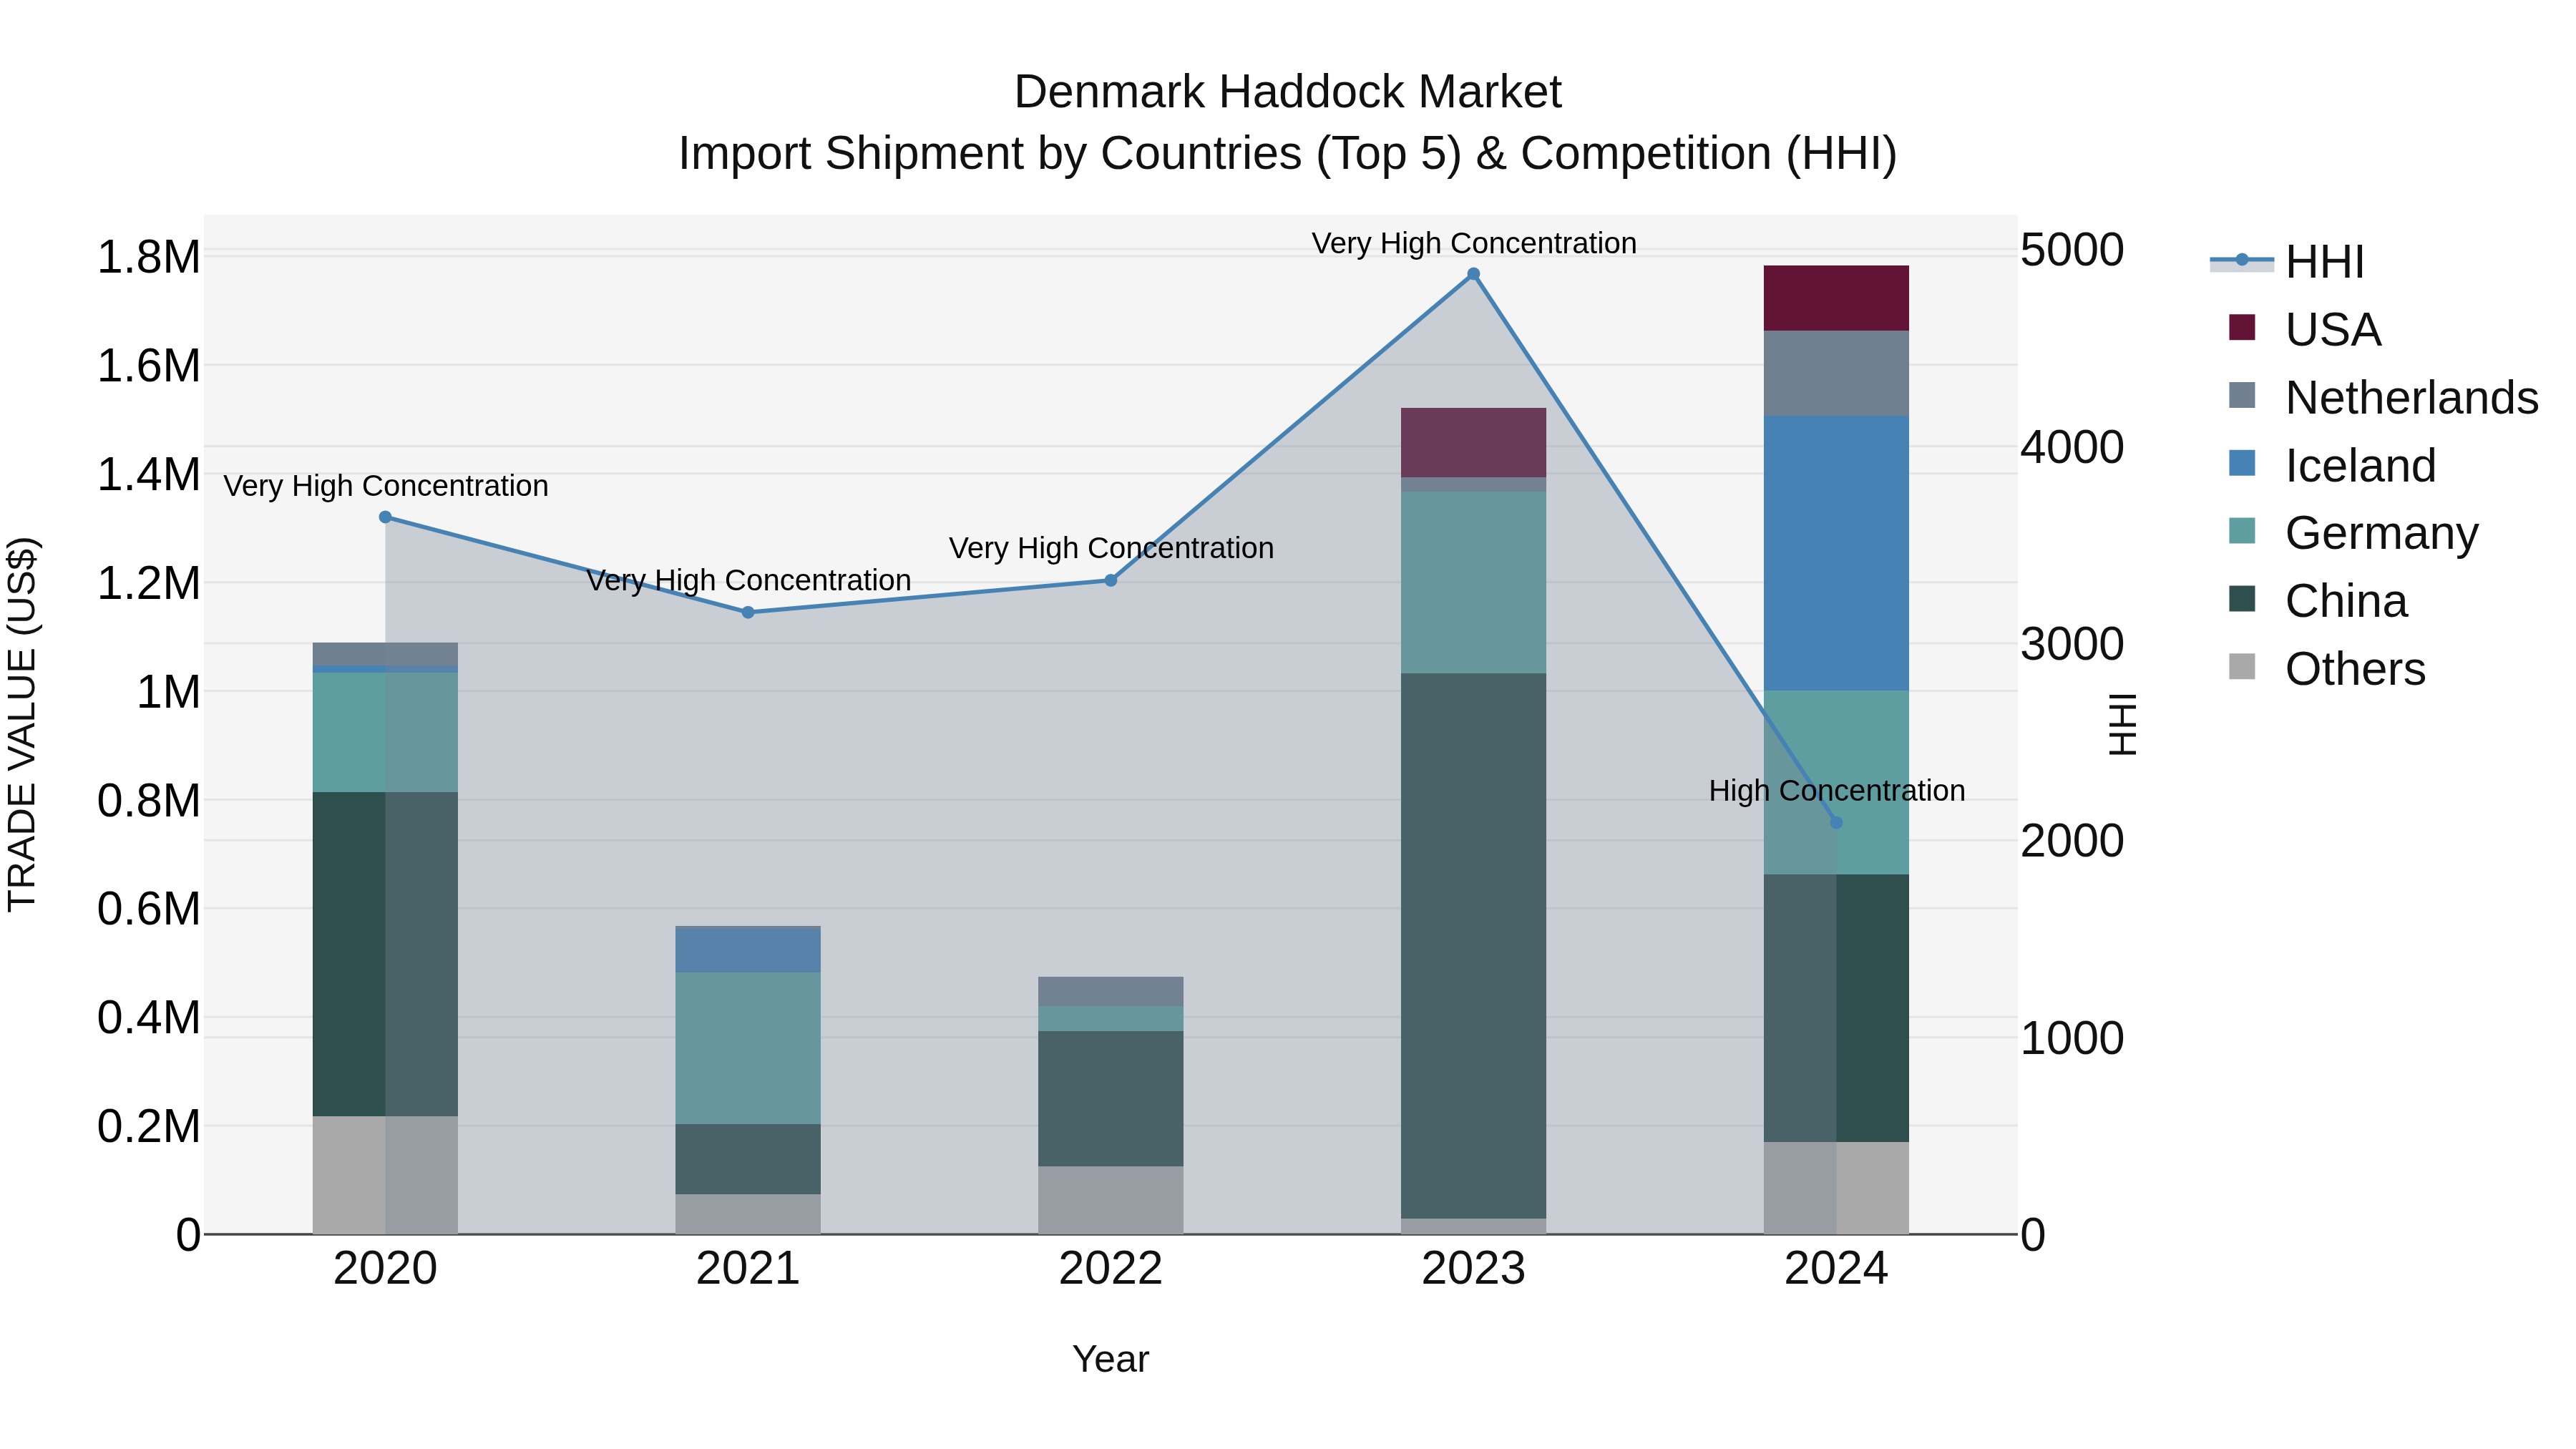
Task: Click the rotated 'HHI' right axis title
Action: (x=2122, y=724)
